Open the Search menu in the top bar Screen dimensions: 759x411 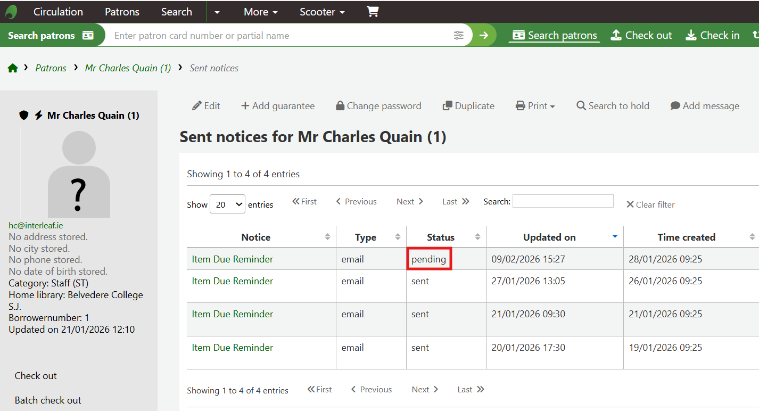click(x=177, y=12)
